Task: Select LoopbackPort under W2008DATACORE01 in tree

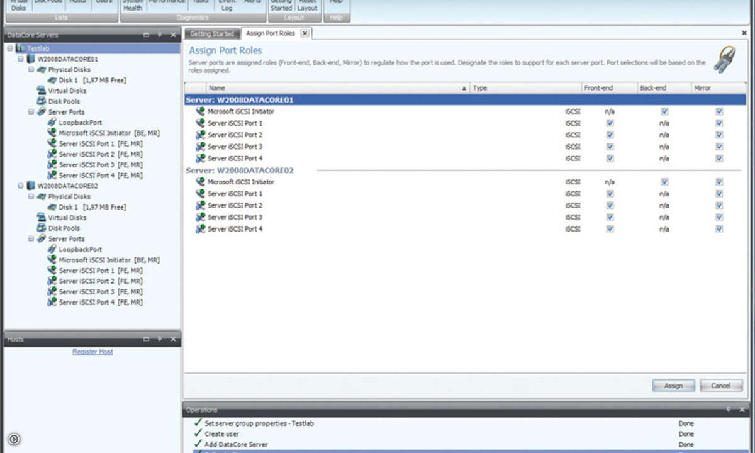Action: click(81, 123)
